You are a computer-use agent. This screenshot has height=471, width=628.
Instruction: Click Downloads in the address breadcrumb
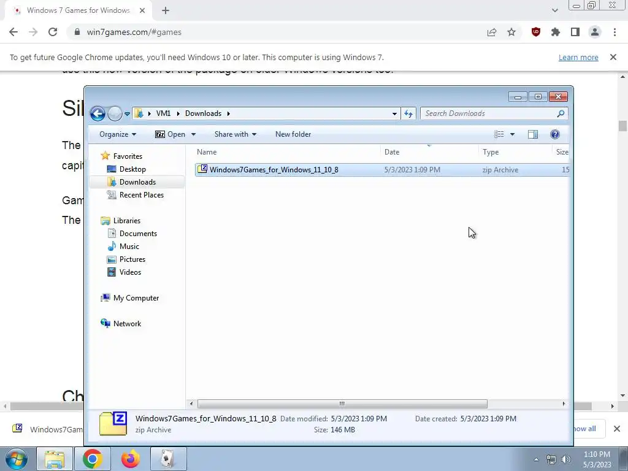203,113
